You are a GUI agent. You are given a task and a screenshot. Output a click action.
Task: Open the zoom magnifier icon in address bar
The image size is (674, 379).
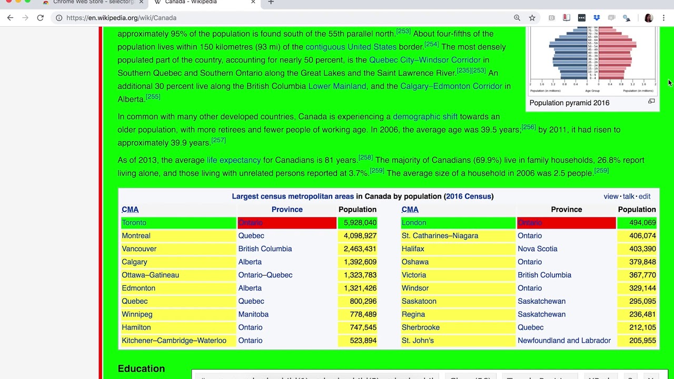click(x=517, y=18)
